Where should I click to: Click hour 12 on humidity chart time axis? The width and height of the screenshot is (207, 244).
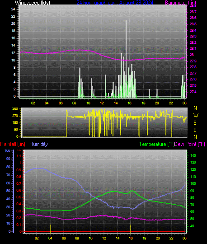click(x=104, y=238)
